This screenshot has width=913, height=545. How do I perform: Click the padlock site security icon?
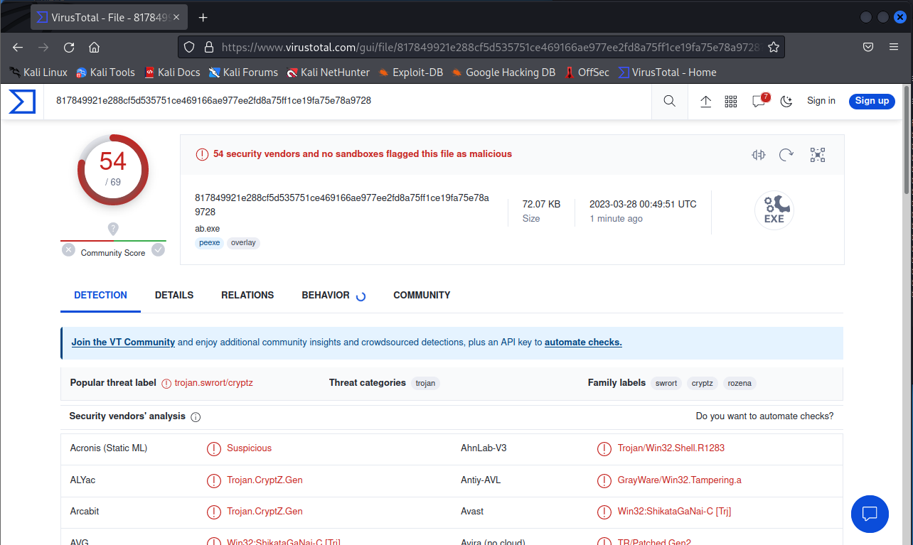[209, 47]
